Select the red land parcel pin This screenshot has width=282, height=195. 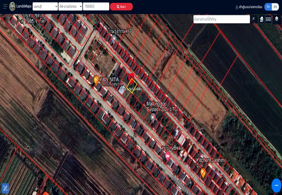point(131,79)
